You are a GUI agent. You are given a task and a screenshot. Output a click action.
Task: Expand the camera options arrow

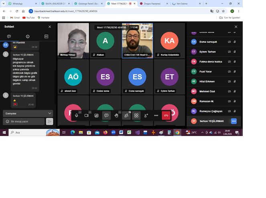click(x=90, y=112)
